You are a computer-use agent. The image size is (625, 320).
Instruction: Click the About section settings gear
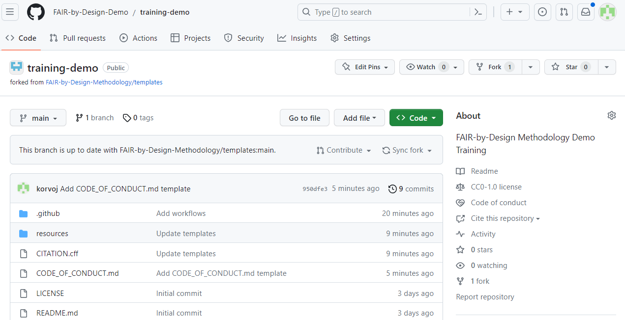pyautogui.click(x=611, y=115)
